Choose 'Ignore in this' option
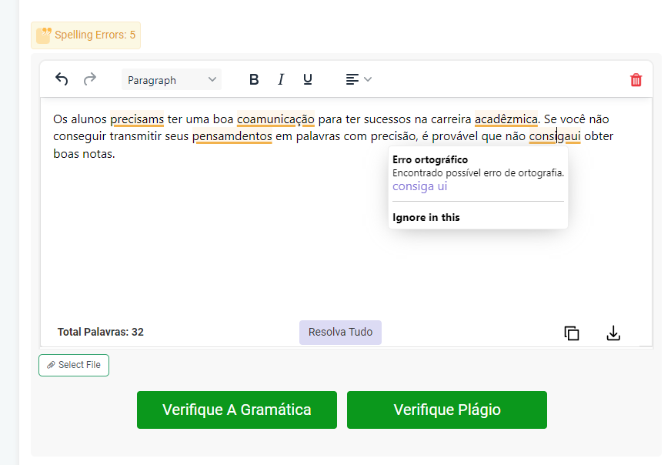Viewport: 671px width, 465px height. 426,218
